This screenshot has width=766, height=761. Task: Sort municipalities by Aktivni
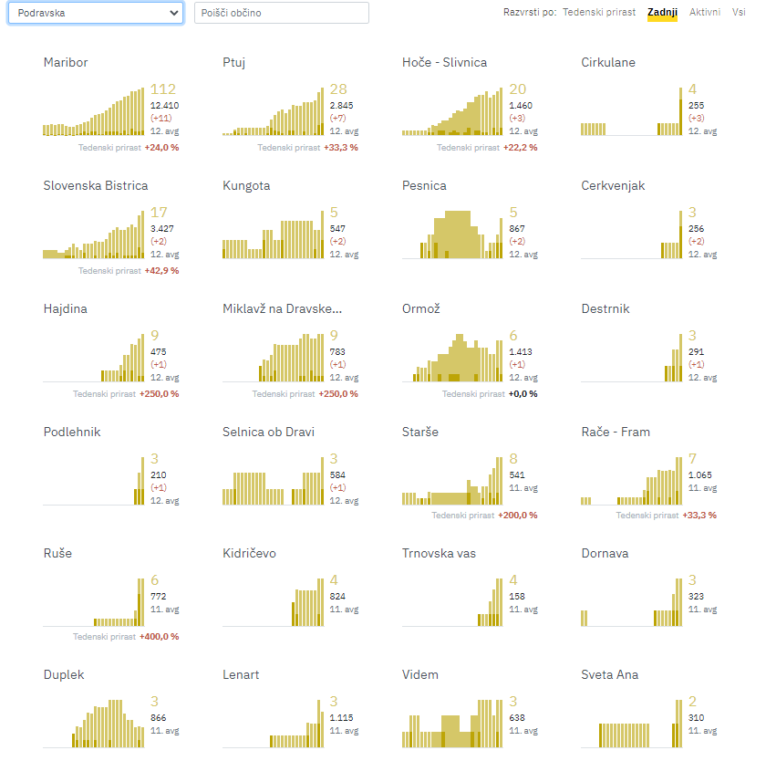pos(704,12)
